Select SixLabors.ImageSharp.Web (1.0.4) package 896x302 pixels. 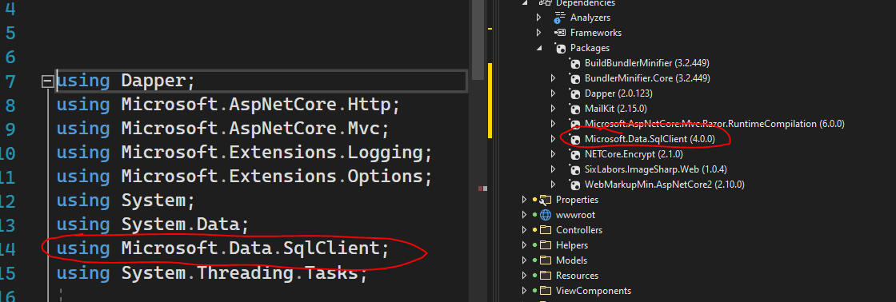click(655, 169)
